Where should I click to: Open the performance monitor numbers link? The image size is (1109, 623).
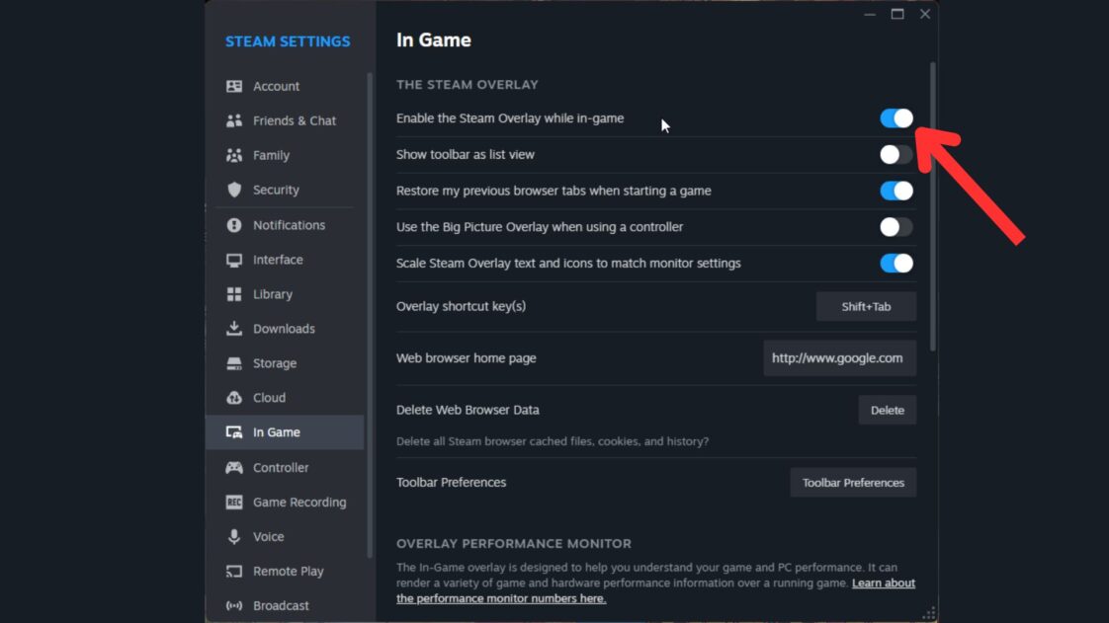tap(500, 598)
